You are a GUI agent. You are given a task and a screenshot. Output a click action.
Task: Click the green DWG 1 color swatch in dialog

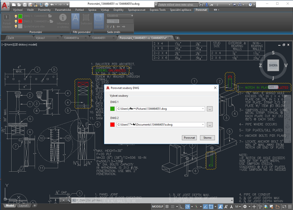click(x=112, y=108)
